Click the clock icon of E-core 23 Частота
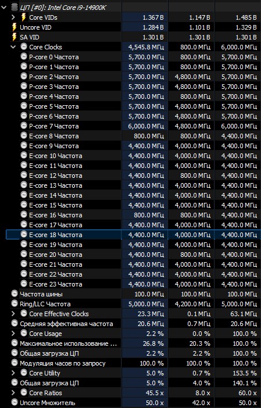 click(24, 284)
